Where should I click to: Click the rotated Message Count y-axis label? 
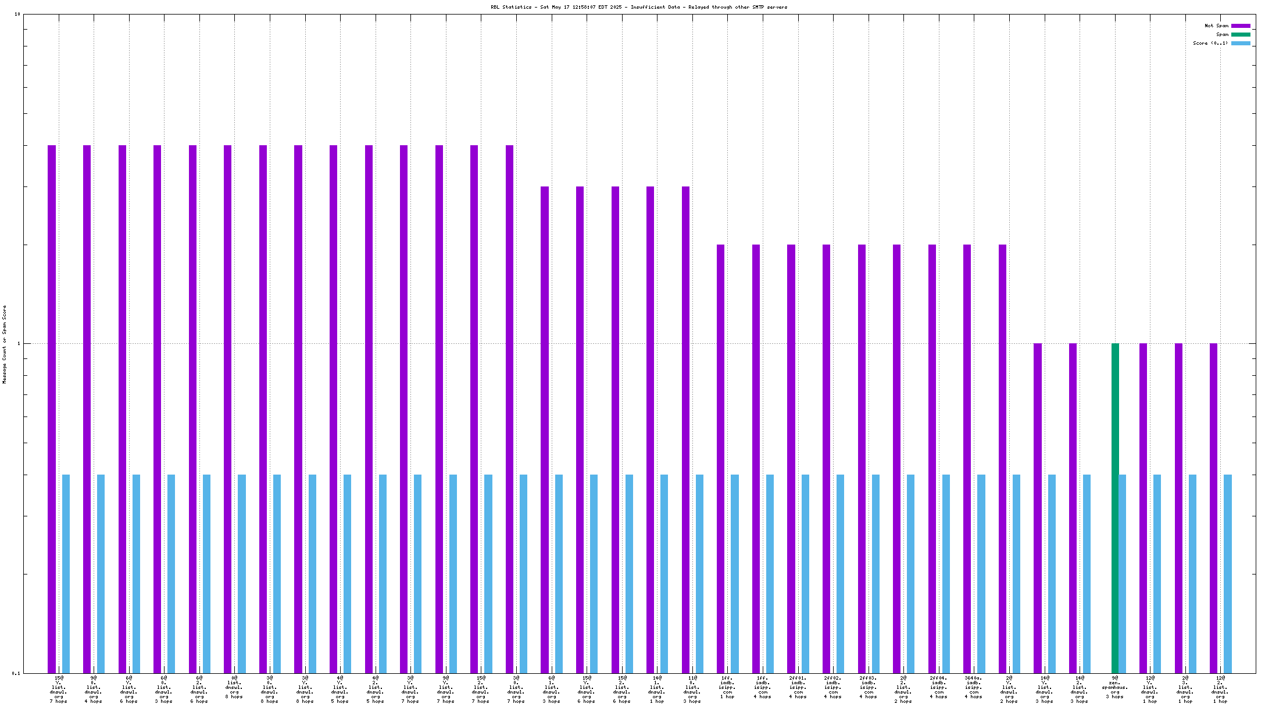pos(5,344)
